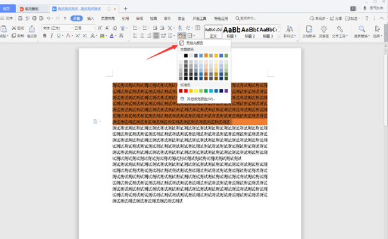Click the Find and Replace magnifier
Viewport: 388px width, 239px height.
[x=362, y=31]
